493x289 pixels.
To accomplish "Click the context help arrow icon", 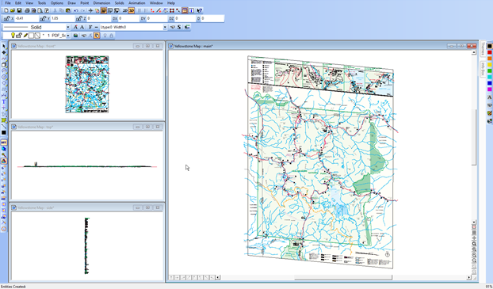I will point(199,10).
